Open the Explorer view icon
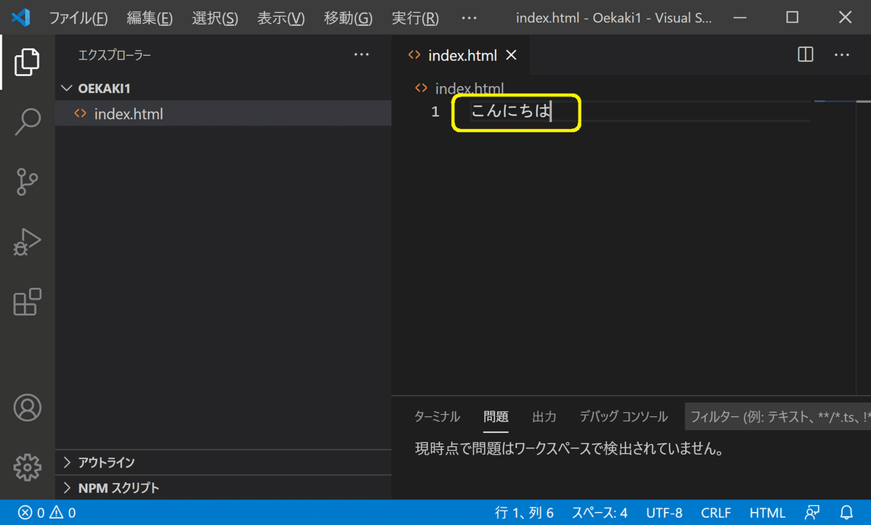 click(27, 62)
